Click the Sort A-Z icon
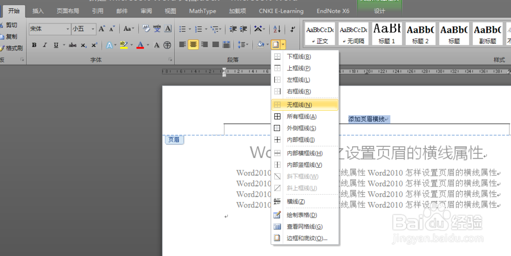This screenshot has width=511, height=256. pos(277,29)
